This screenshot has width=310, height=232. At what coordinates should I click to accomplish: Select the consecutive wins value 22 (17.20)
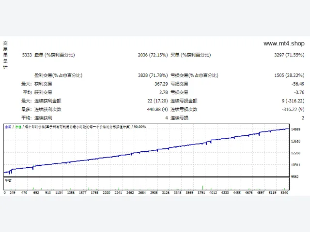click(x=157, y=101)
